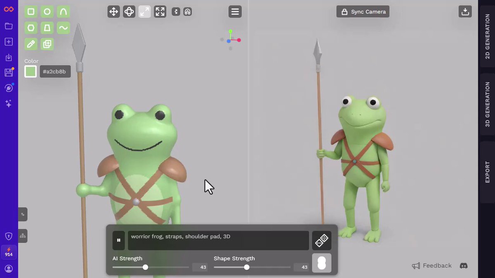Click the green Y axis gizmo dot
The width and height of the screenshot is (495, 278).
pyautogui.click(x=231, y=31)
